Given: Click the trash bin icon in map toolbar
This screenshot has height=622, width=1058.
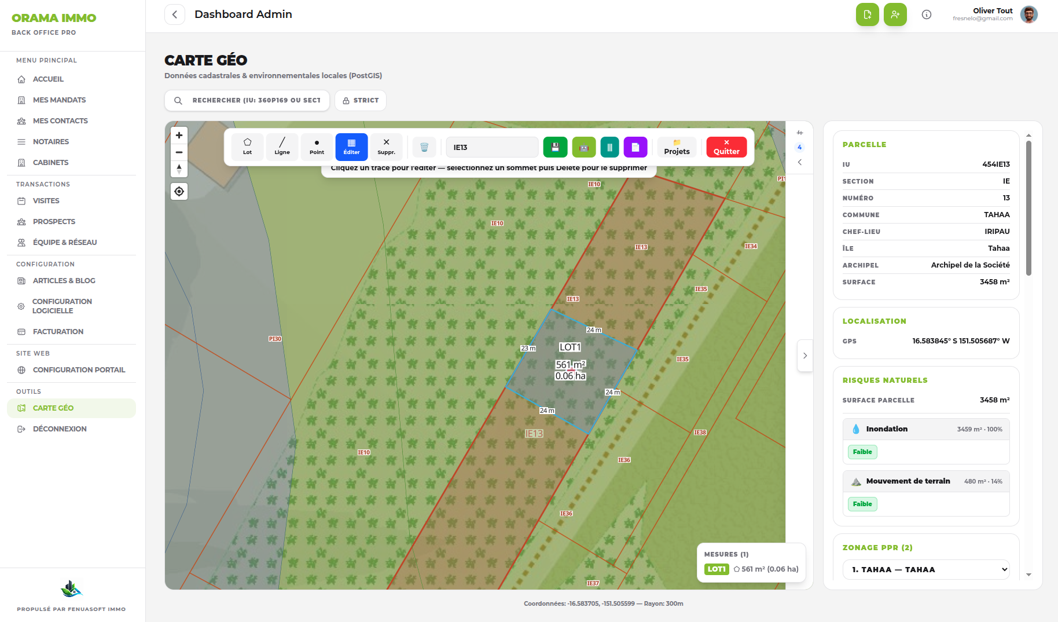Looking at the screenshot, I should pyautogui.click(x=424, y=147).
